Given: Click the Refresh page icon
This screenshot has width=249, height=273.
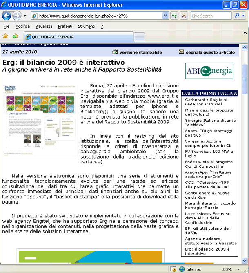Looking at the screenshot, I should (175, 16).
